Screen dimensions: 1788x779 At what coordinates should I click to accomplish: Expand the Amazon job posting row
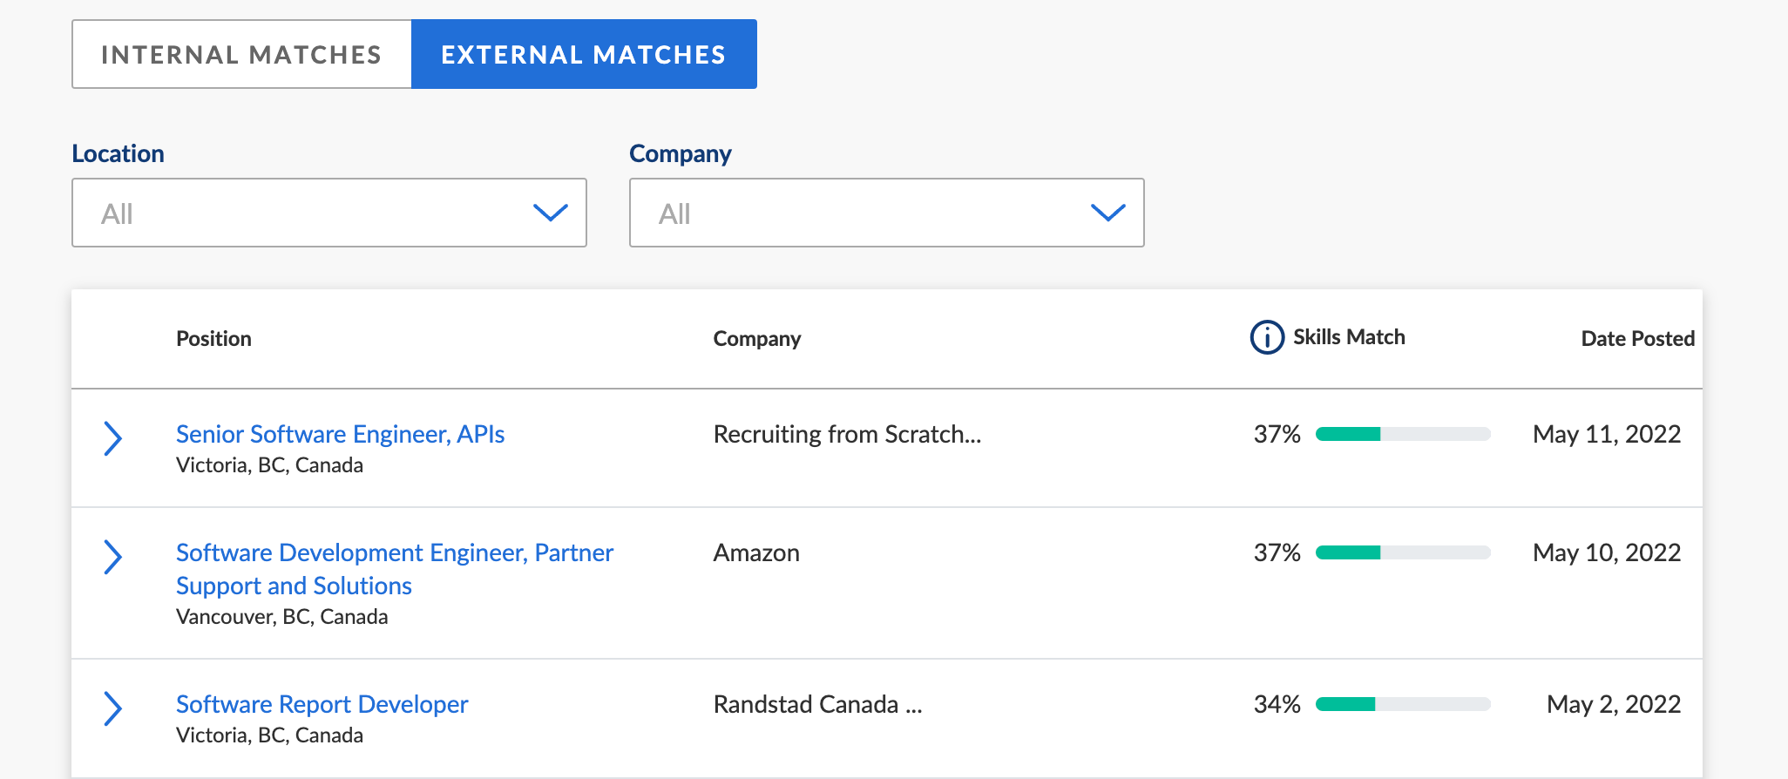[x=112, y=557]
